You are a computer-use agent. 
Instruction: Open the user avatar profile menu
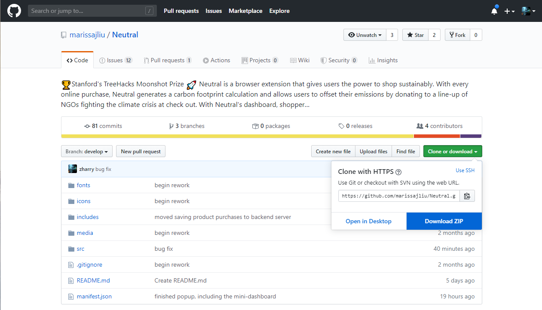pyautogui.click(x=528, y=11)
